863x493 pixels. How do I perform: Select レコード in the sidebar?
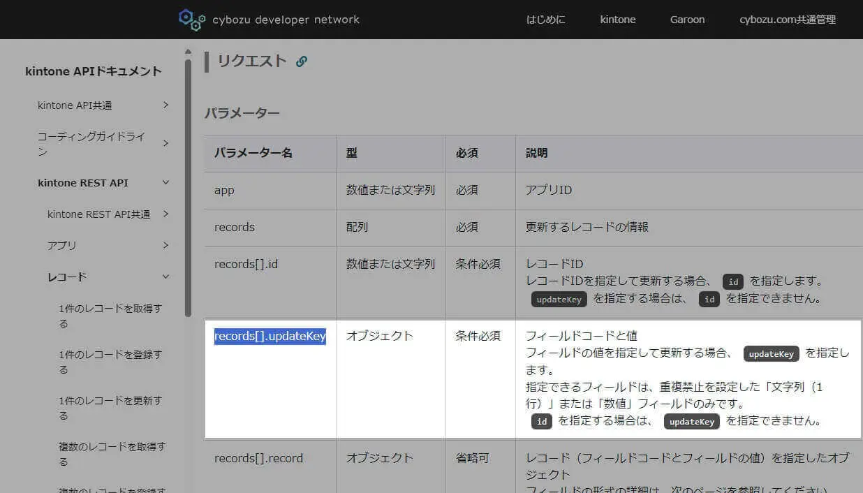(67, 277)
